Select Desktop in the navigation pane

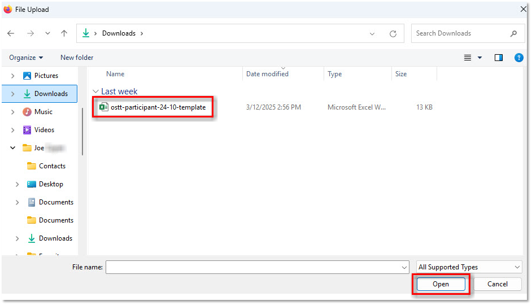pyautogui.click(x=51, y=184)
